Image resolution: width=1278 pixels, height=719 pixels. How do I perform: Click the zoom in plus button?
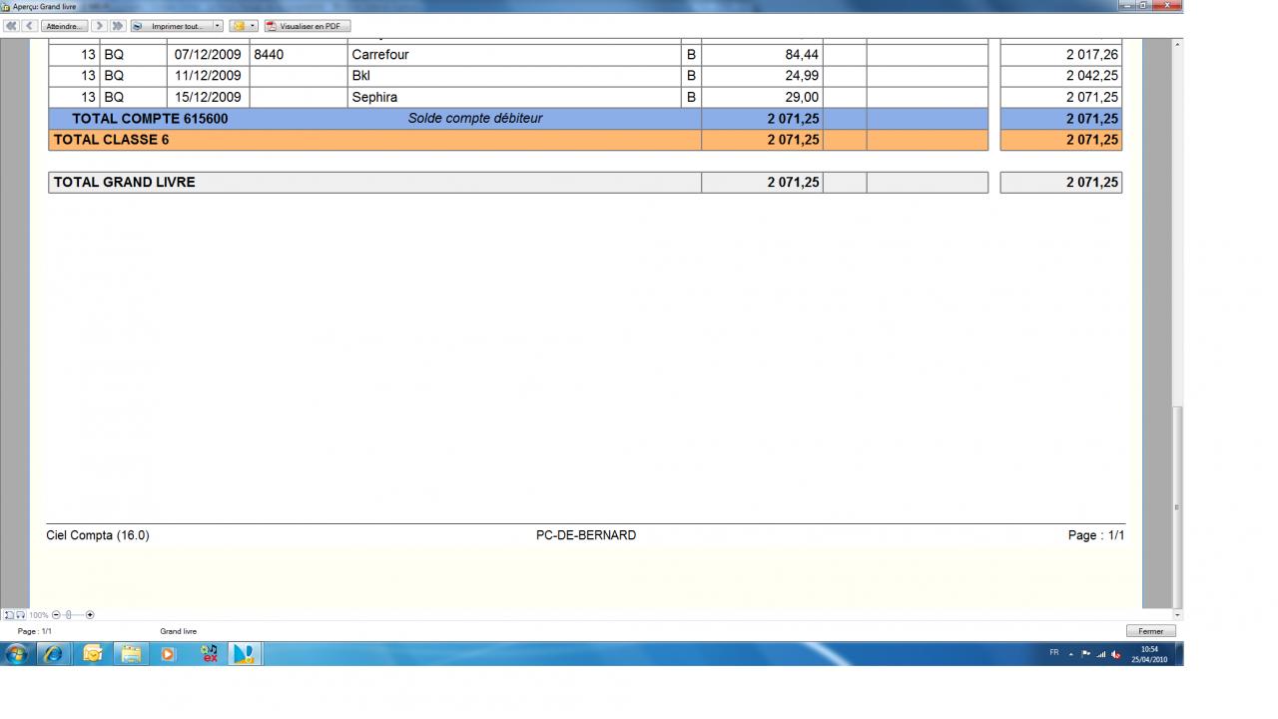point(90,615)
